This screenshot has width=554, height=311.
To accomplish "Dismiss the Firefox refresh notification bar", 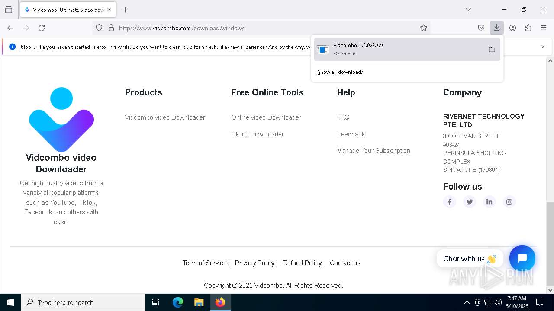I will (543, 47).
